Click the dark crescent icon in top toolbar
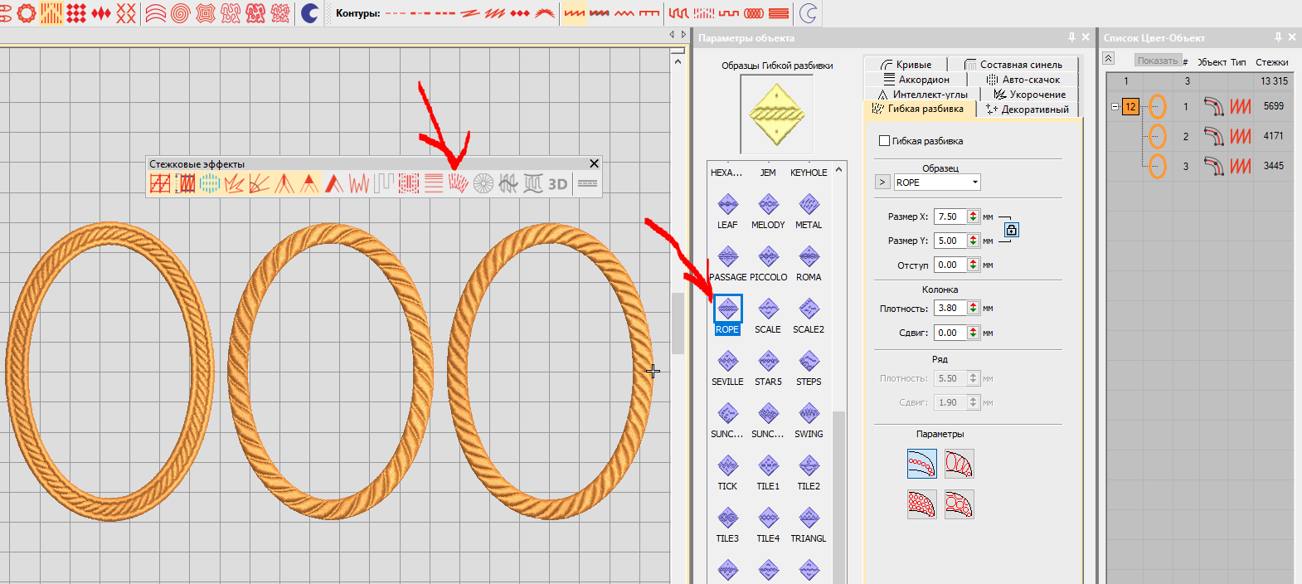The height and width of the screenshot is (584, 1302). [310, 13]
